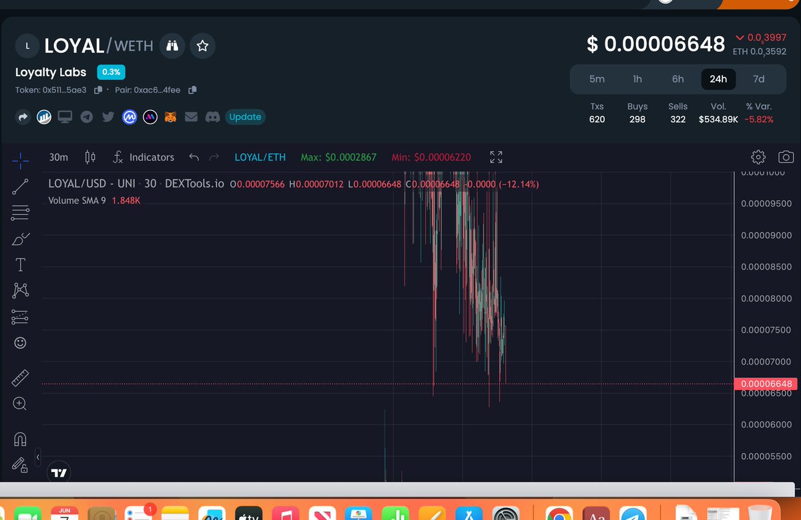The image size is (801, 520).
Task: Click the Min: $0.00006220 label
Action: [431, 157]
